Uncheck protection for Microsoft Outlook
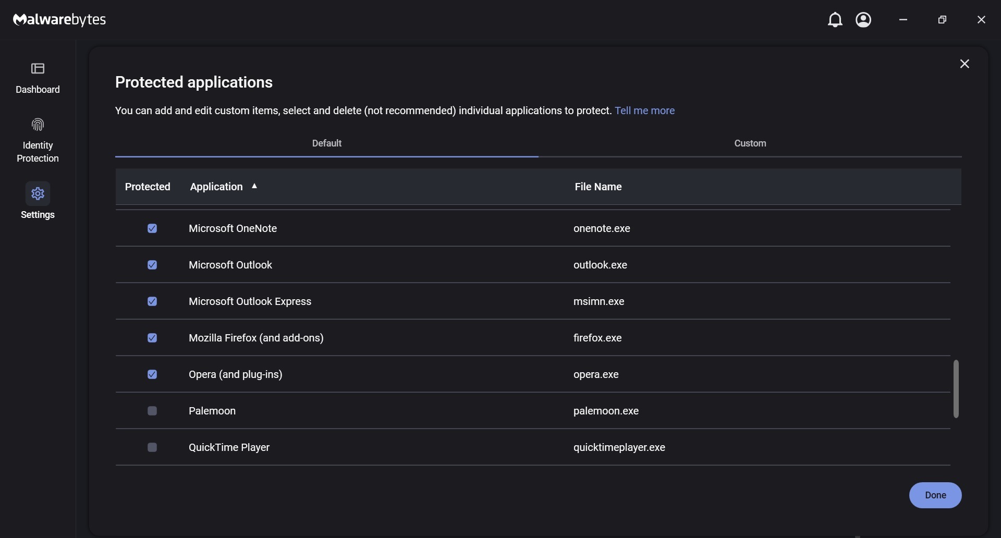 (152, 265)
